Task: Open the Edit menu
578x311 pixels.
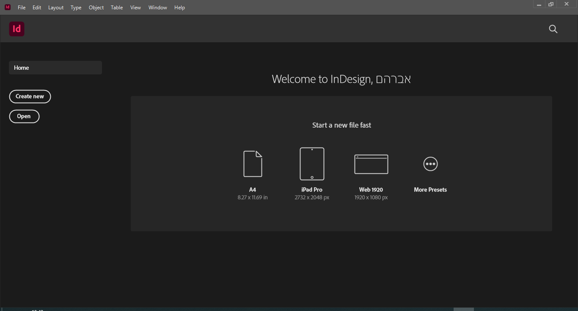Action: coord(37,8)
